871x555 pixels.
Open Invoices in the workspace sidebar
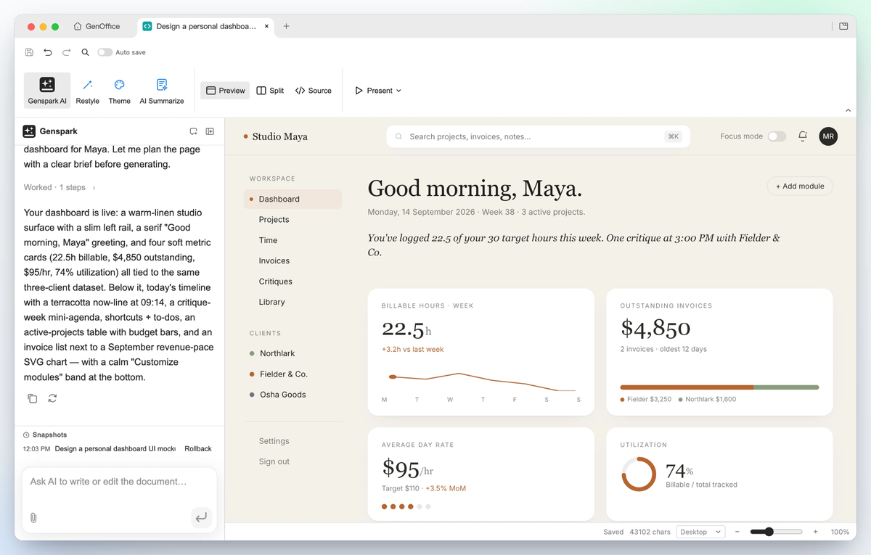coord(274,260)
